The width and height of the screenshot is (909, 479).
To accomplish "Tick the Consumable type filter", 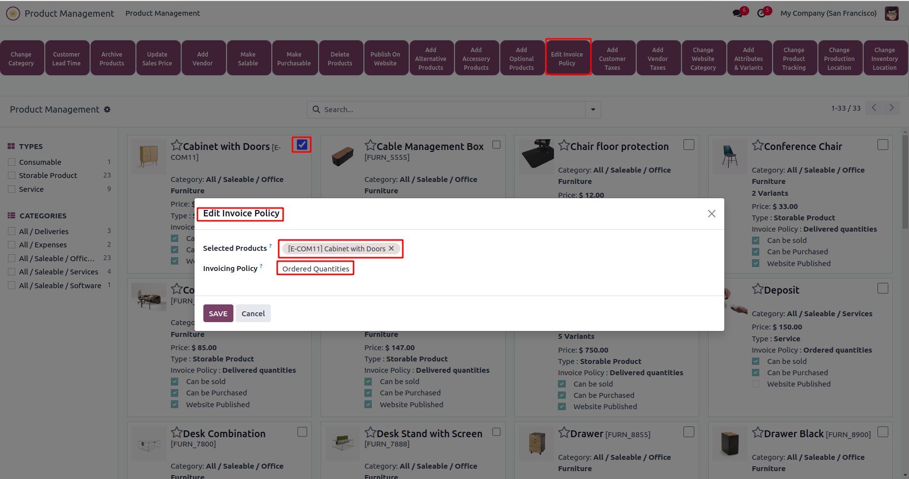I will (12, 162).
